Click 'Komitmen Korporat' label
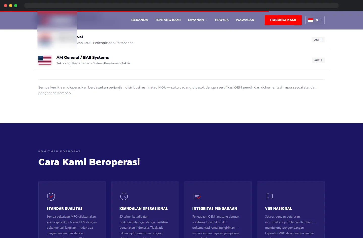The width and height of the screenshot is (363, 238). [x=59, y=152]
